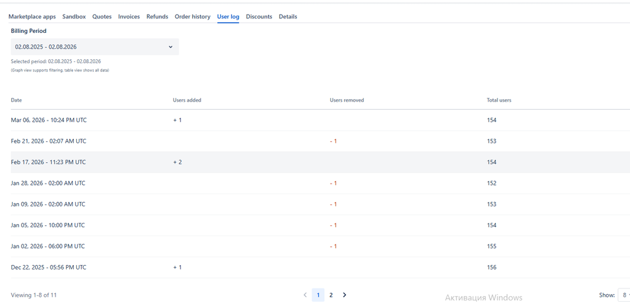
Task: Go to previous page arrow
Action: tap(305, 295)
